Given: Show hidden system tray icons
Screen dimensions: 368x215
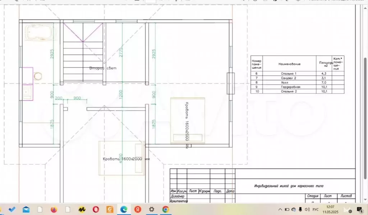Looking at the screenshot, I should click(280, 209).
